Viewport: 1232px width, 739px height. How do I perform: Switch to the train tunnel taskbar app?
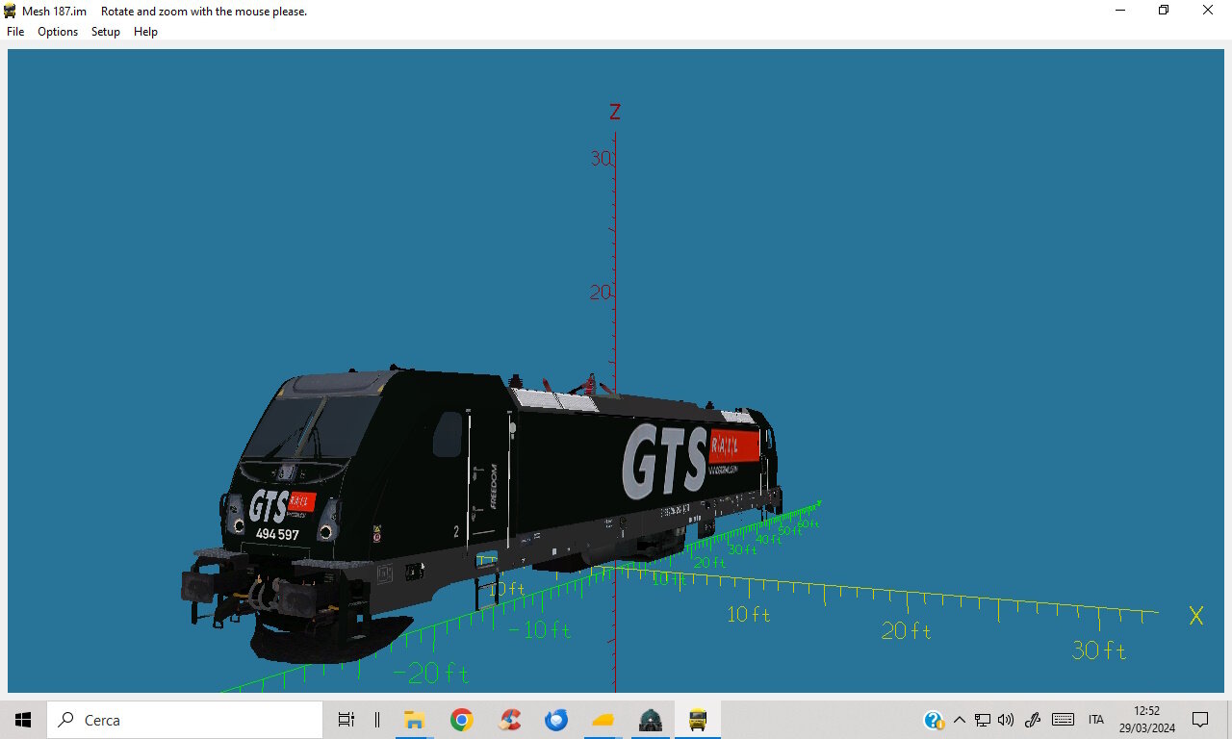click(651, 720)
